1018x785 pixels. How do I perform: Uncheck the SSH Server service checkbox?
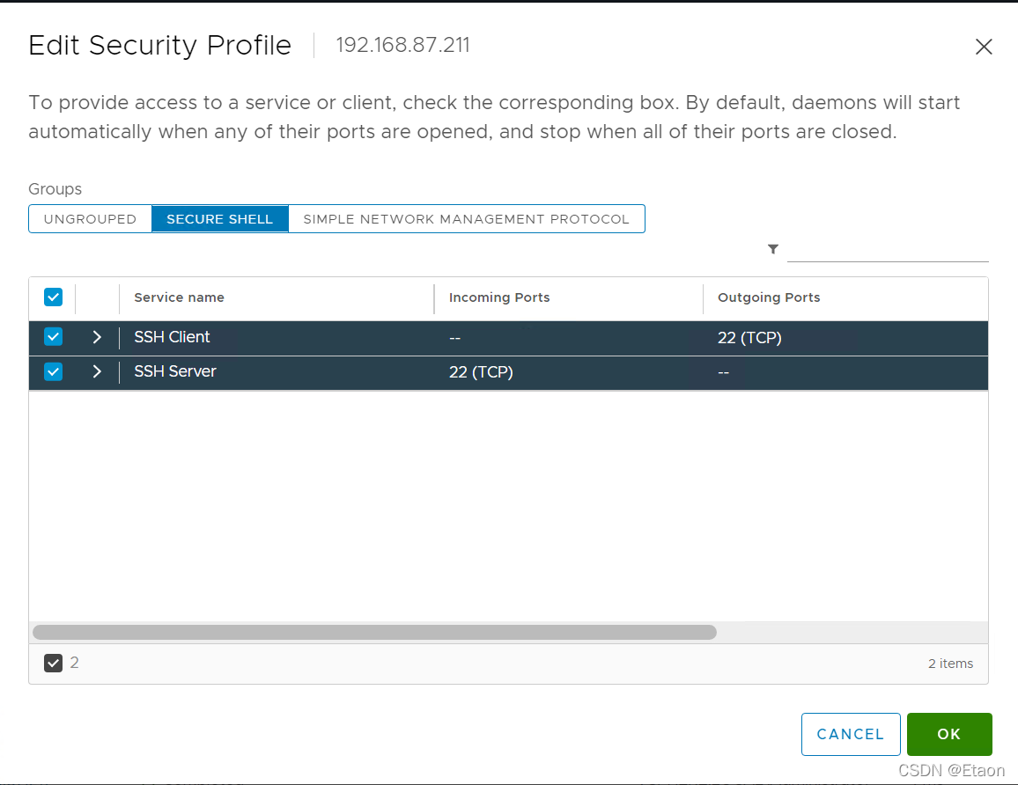pos(53,371)
